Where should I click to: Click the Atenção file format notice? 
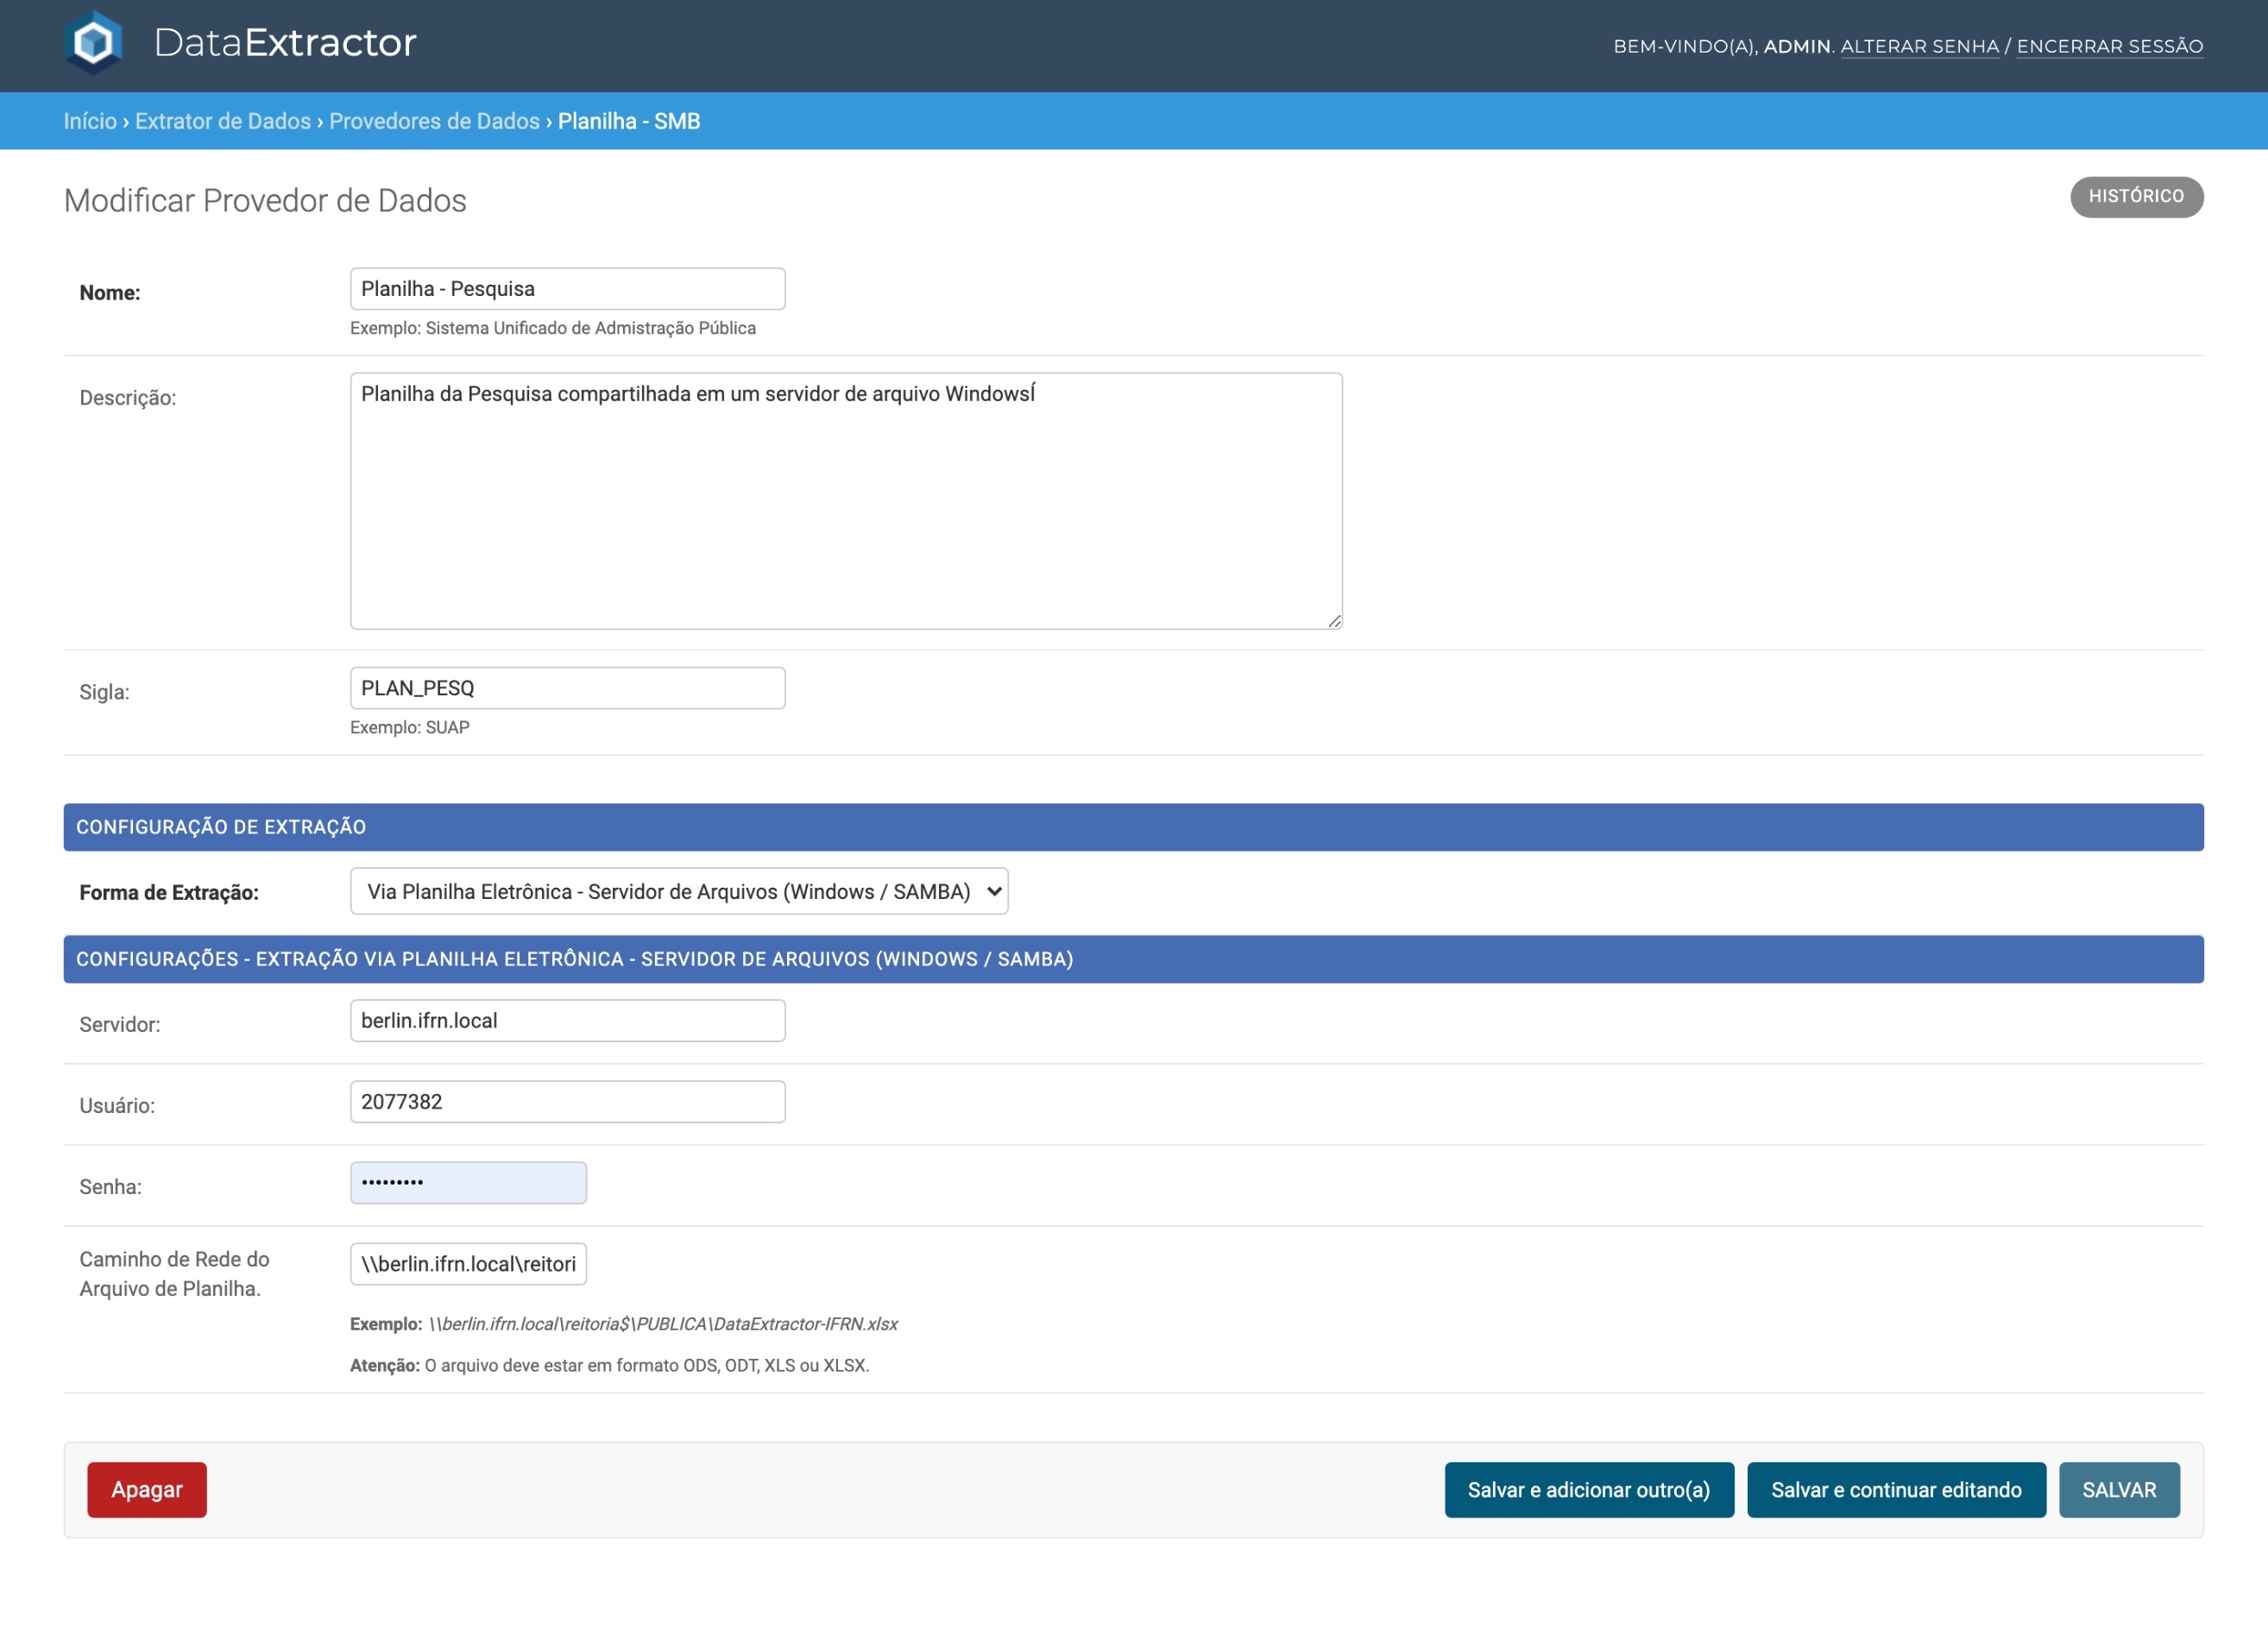tap(609, 1365)
